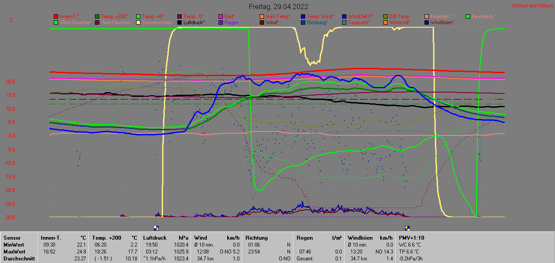The width and height of the screenshot is (555, 263).
Task: Click the 'Sonnenschein*' legend label
Action: (158, 22)
